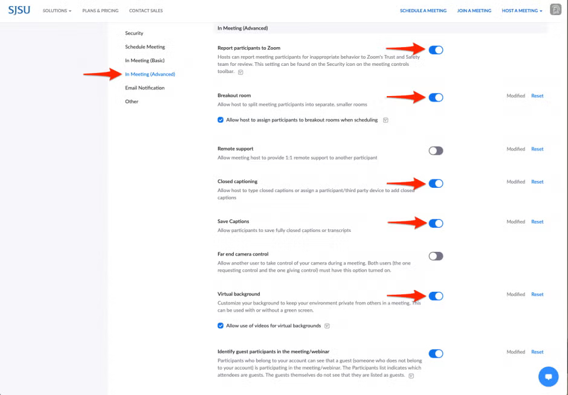
Task: Expand the Solutions dropdown
Action: pos(57,11)
